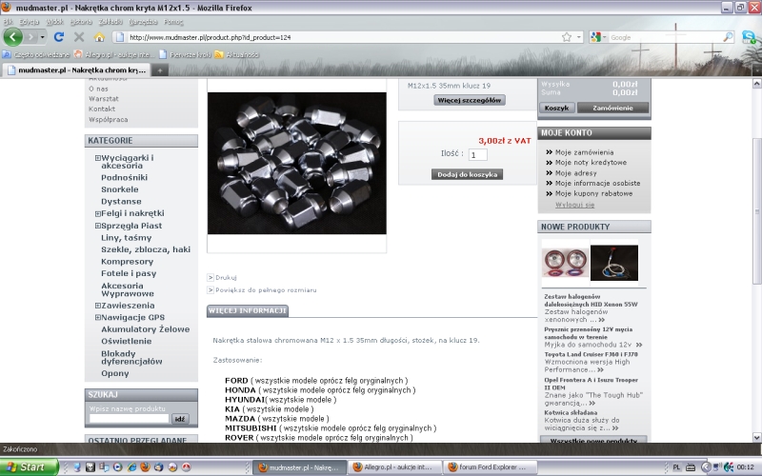Image resolution: width=762 pixels, height=476 pixels.
Task: Expand the Nawigacje GPS category
Action: click(97, 317)
